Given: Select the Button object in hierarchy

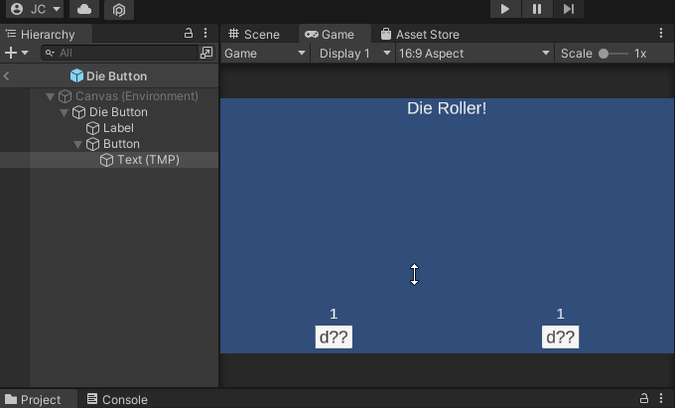Looking at the screenshot, I should coord(121,144).
